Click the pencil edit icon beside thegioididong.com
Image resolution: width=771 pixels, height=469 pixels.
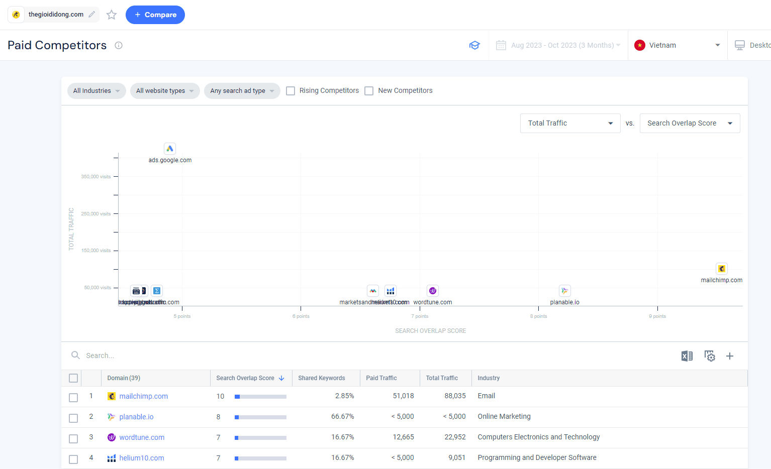91,15
